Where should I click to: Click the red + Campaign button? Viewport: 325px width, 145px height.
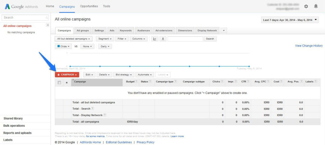(x=67, y=75)
